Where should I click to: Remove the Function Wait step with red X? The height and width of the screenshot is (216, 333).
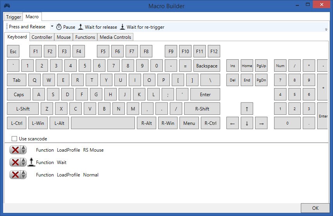pyautogui.click(x=15, y=162)
